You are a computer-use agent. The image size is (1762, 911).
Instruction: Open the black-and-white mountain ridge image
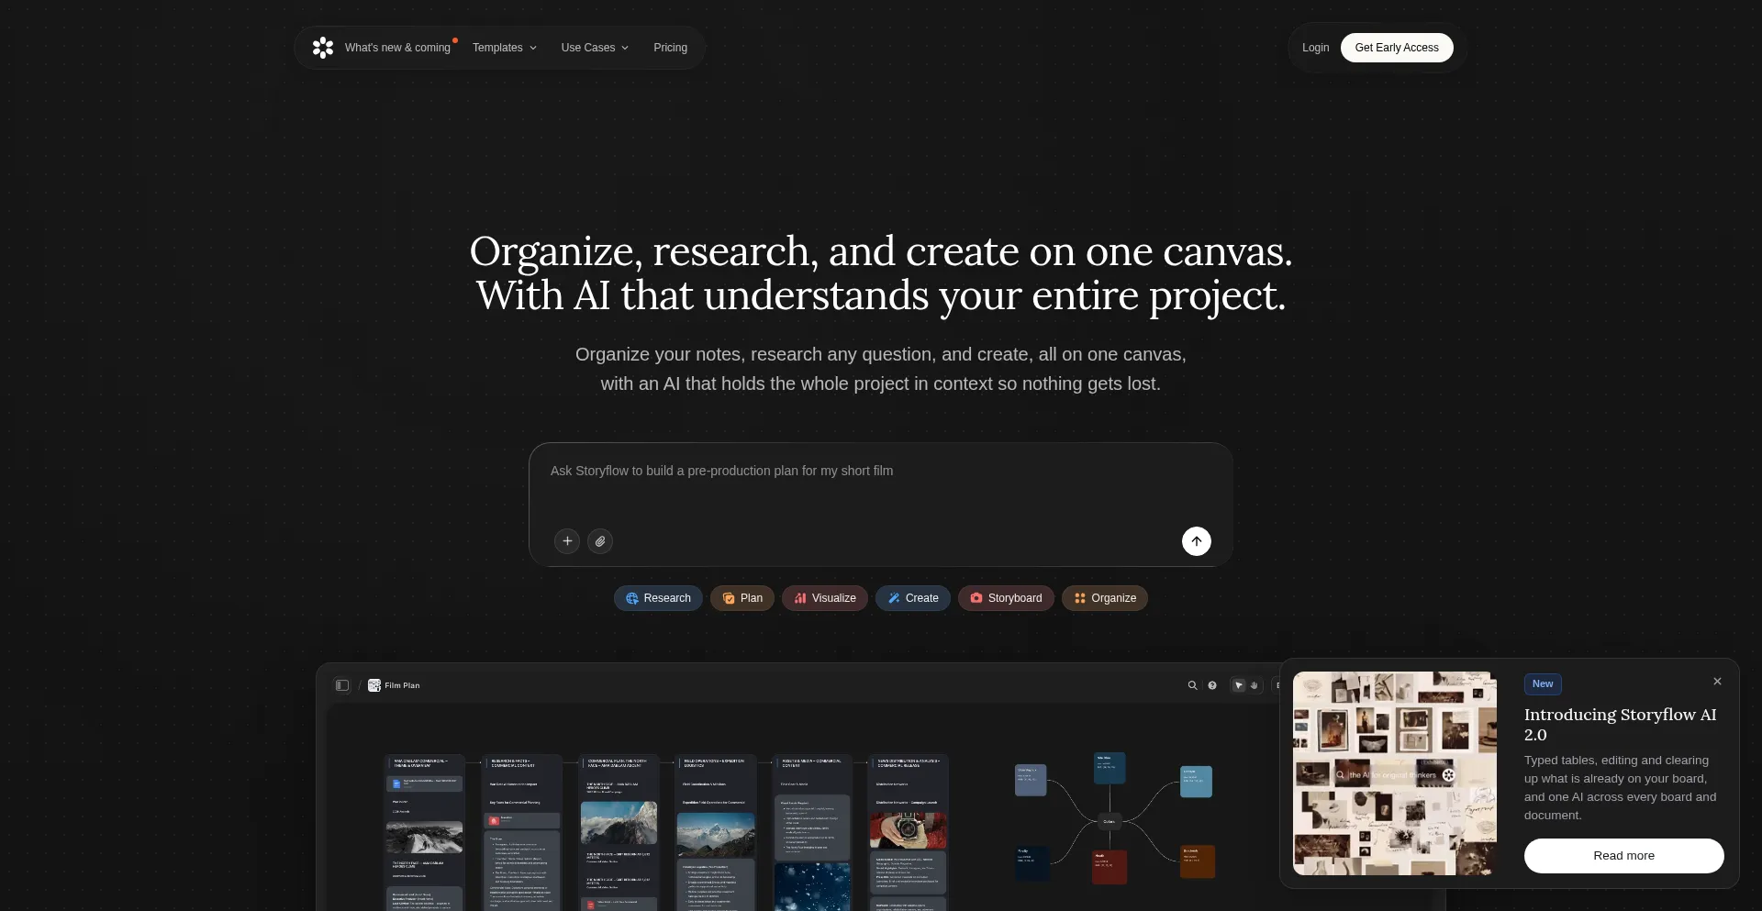click(x=424, y=838)
